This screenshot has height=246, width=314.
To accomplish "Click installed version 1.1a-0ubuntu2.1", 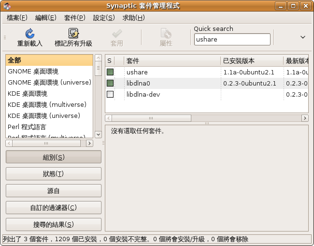I will [x=249, y=72].
